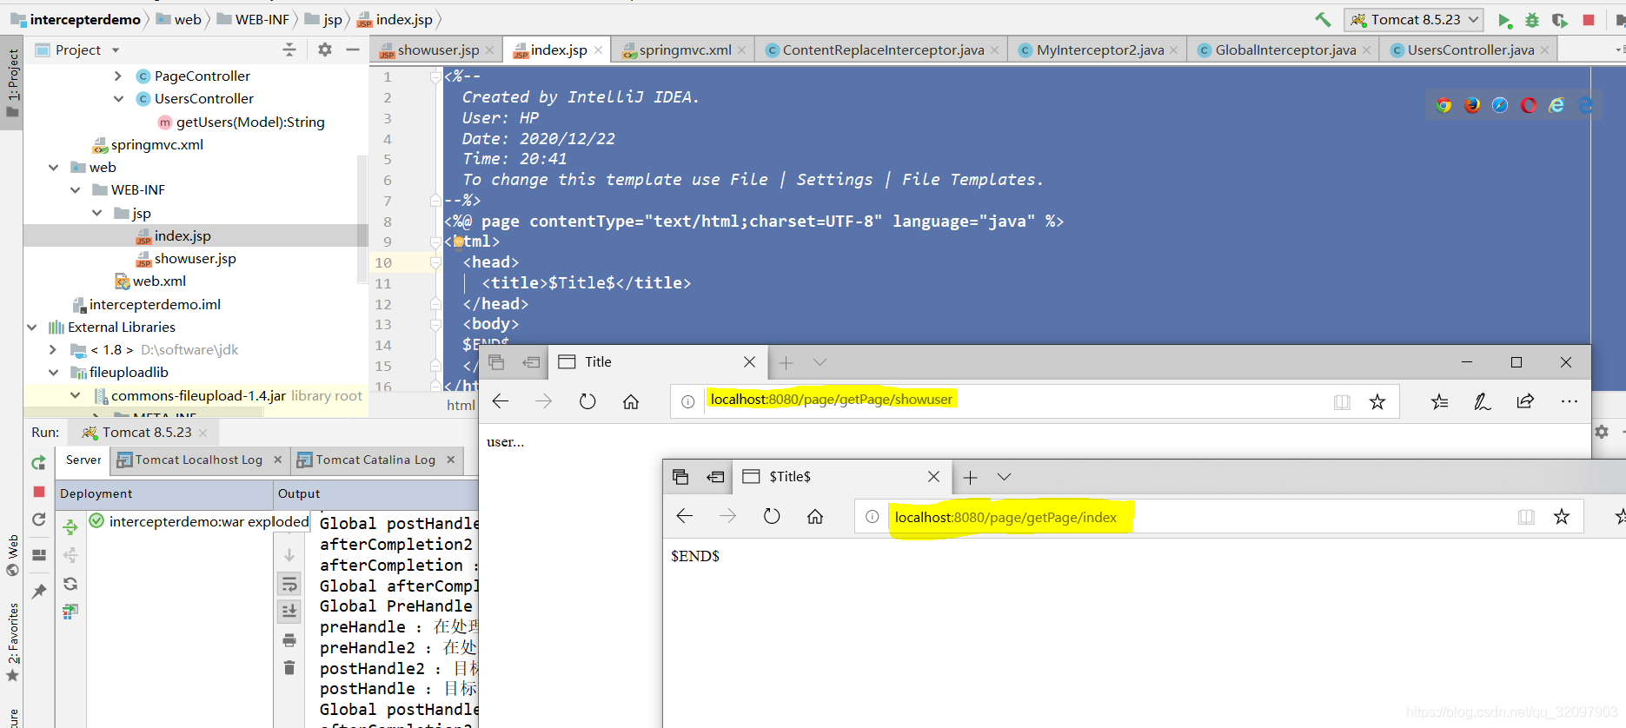Viewport: 1626px width, 728px height.
Task: Click the Share icon in Title browser
Action: click(1525, 401)
